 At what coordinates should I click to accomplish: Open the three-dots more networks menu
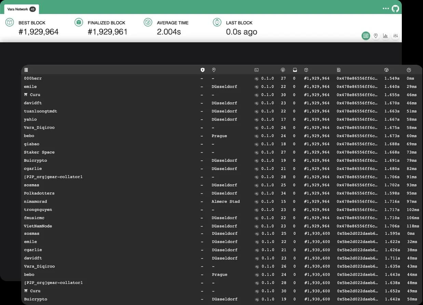pyautogui.click(x=386, y=9)
